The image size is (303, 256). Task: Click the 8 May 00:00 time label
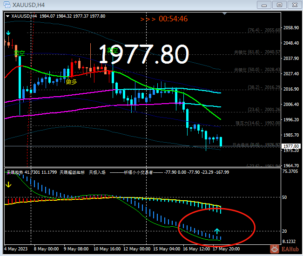pyautogui.click(x=46, y=249)
